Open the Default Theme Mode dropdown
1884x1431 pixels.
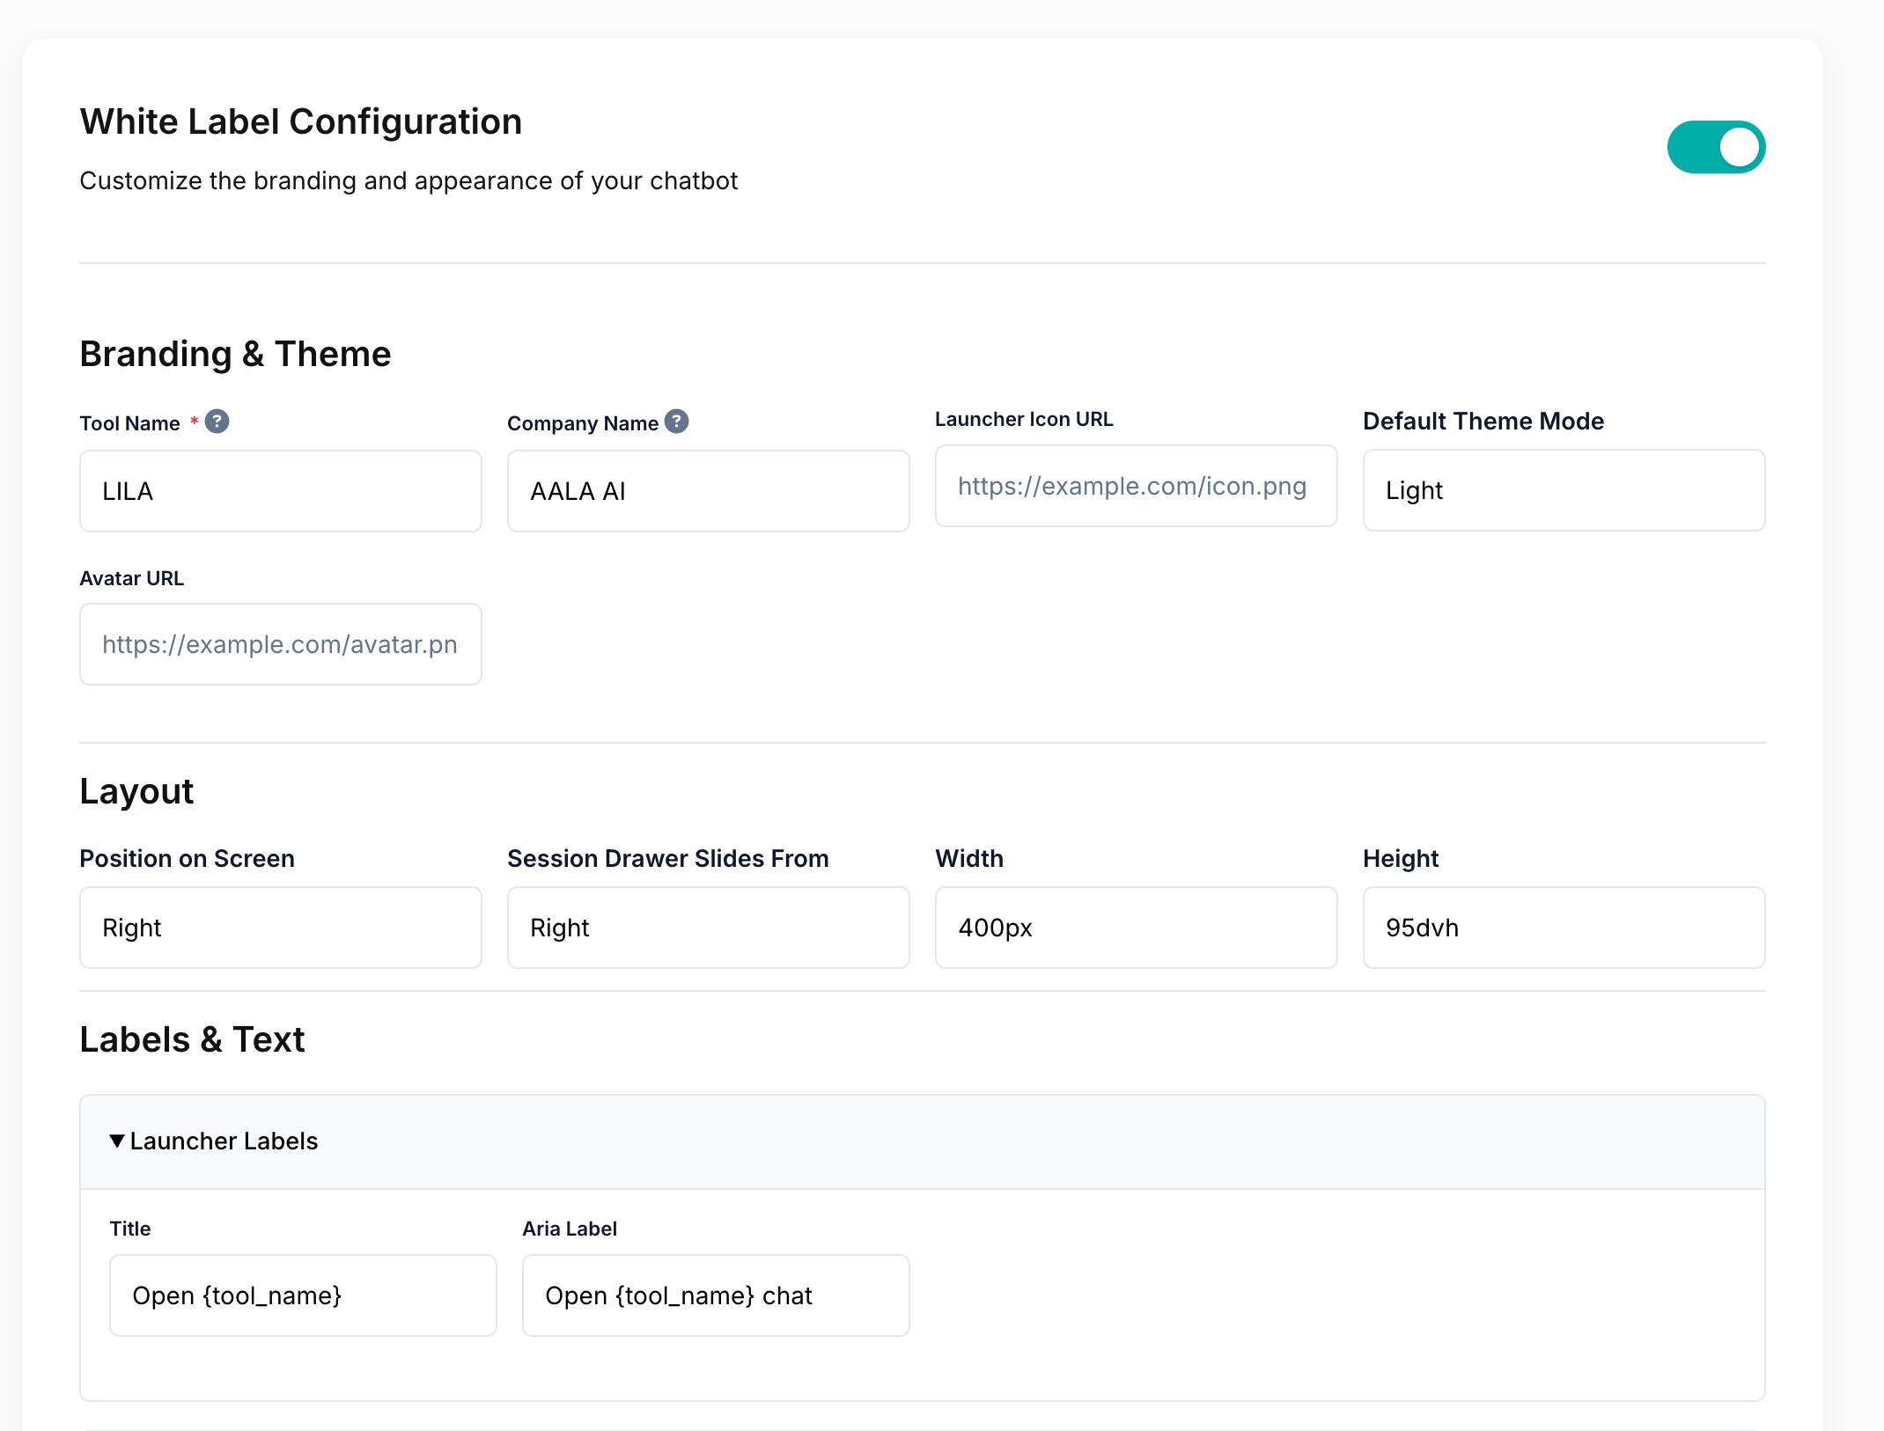coord(1563,490)
